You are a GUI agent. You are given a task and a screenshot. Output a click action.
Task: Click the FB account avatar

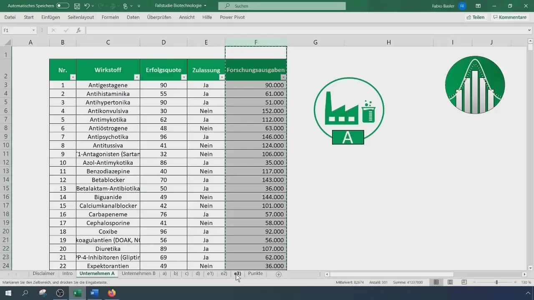pyautogui.click(x=462, y=6)
